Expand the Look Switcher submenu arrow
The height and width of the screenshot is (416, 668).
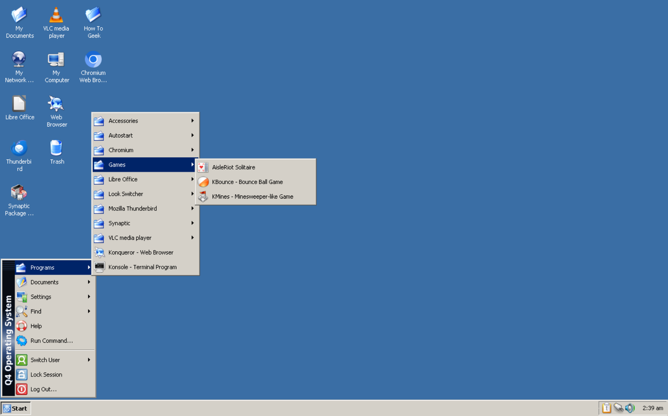(x=193, y=194)
